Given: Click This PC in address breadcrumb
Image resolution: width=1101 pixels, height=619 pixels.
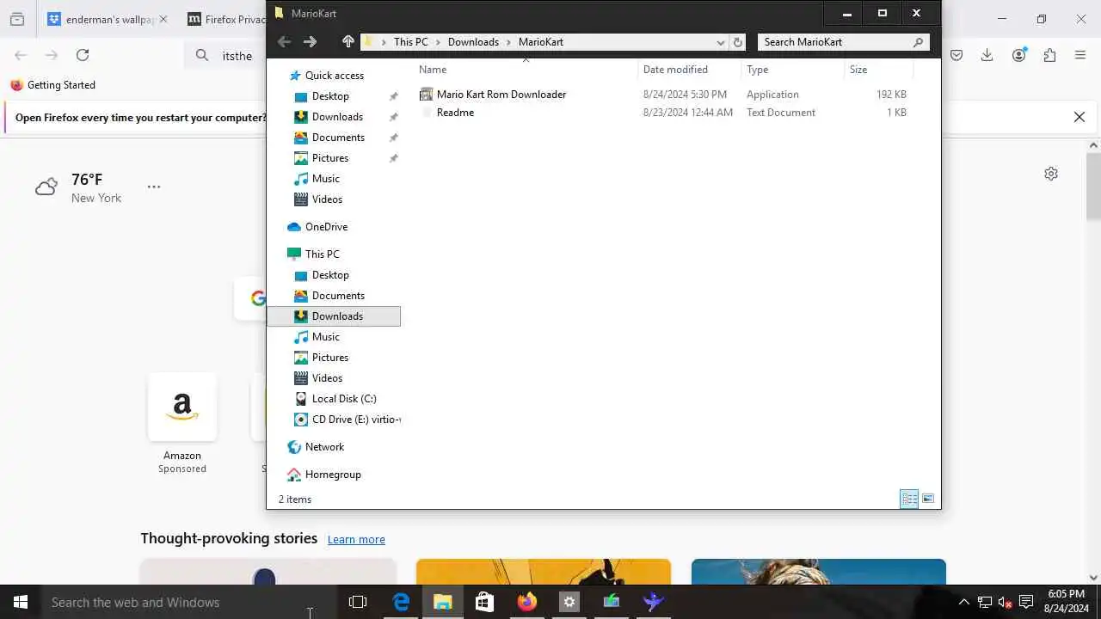Looking at the screenshot, I should click(x=410, y=42).
